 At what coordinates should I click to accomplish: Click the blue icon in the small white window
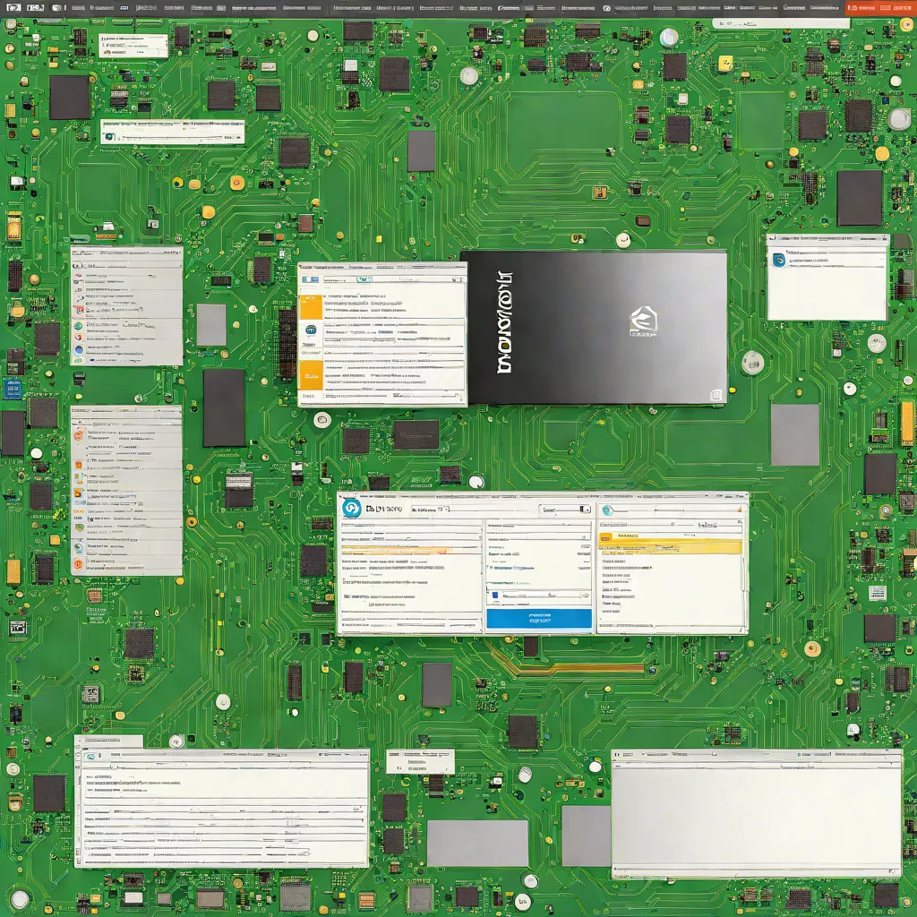(x=779, y=260)
